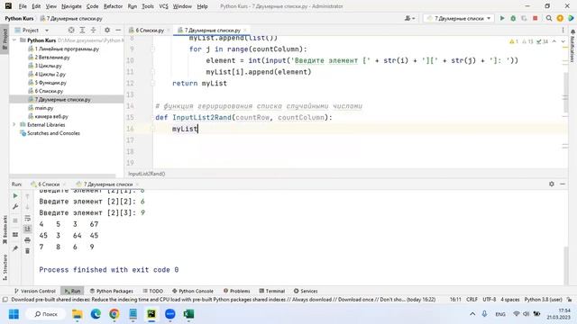Start debugging with the bug icon
The image size is (577, 324).
(513, 18)
